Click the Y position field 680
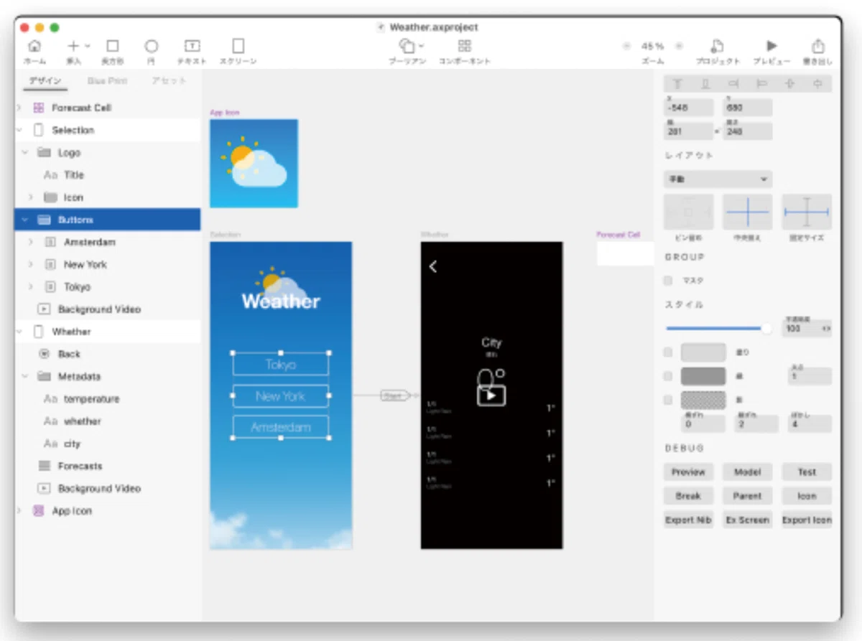Screen dimensions: 862x641 coord(748,108)
